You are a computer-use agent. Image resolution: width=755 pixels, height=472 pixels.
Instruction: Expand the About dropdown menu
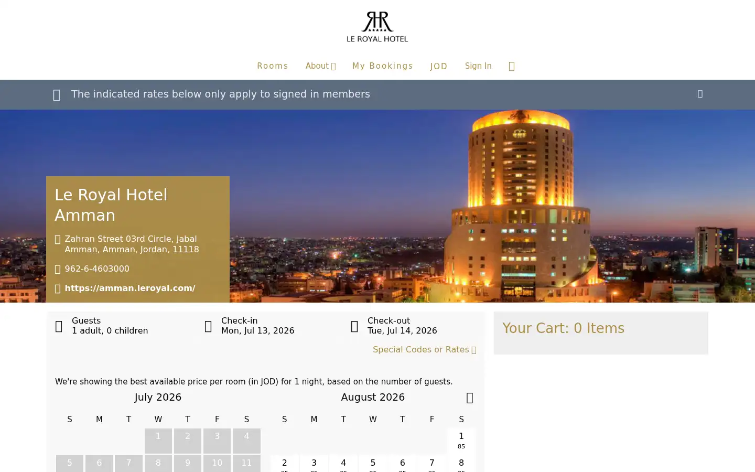(x=320, y=66)
